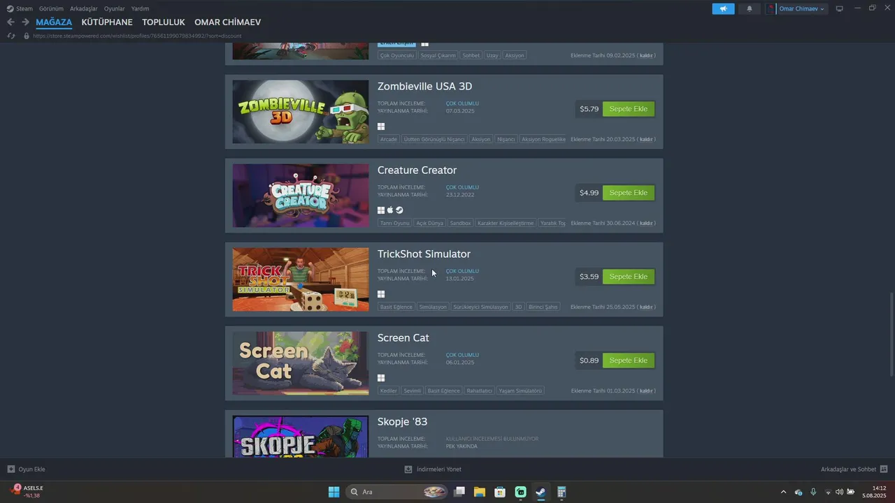Show hidden tray icons chevron
This screenshot has width=895, height=503.
click(783, 492)
